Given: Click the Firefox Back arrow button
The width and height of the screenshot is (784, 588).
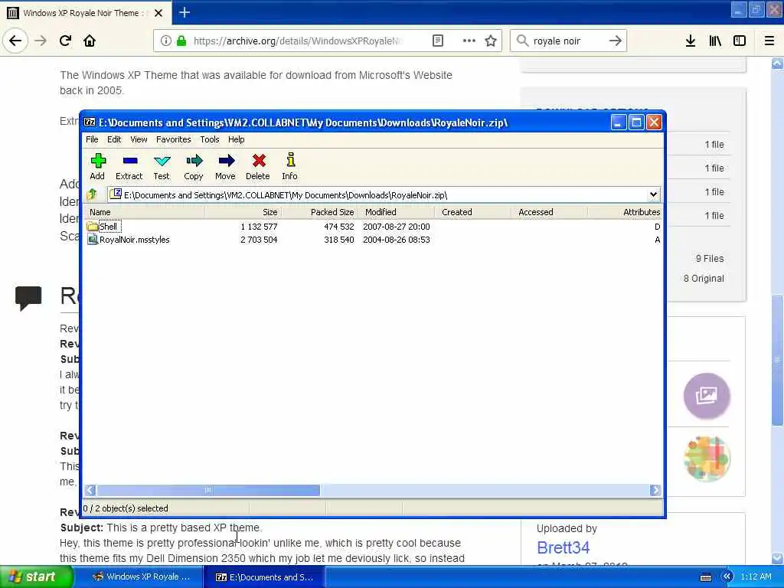Looking at the screenshot, I should (15, 41).
